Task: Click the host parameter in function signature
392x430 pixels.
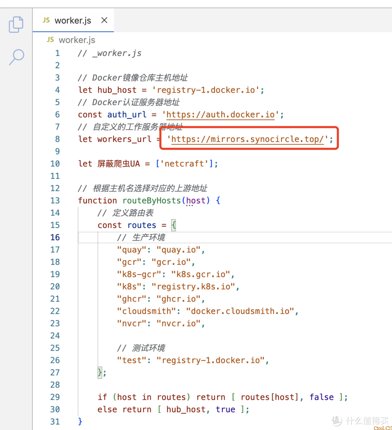Action: click(x=196, y=201)
